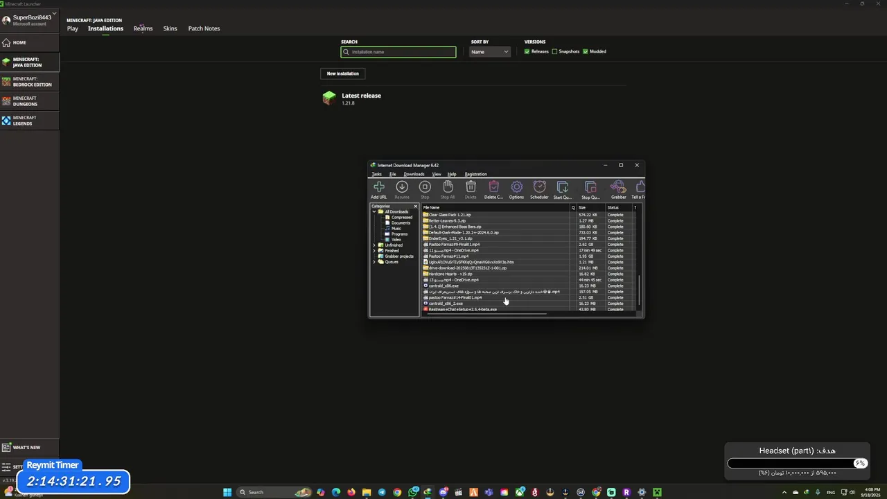This screenshot has height=499, width=887.
Task: Expand the Unfinished tree node
Action: tap(374, 245)
